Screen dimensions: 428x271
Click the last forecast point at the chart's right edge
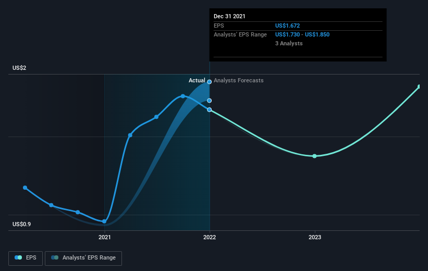point(420,87)
